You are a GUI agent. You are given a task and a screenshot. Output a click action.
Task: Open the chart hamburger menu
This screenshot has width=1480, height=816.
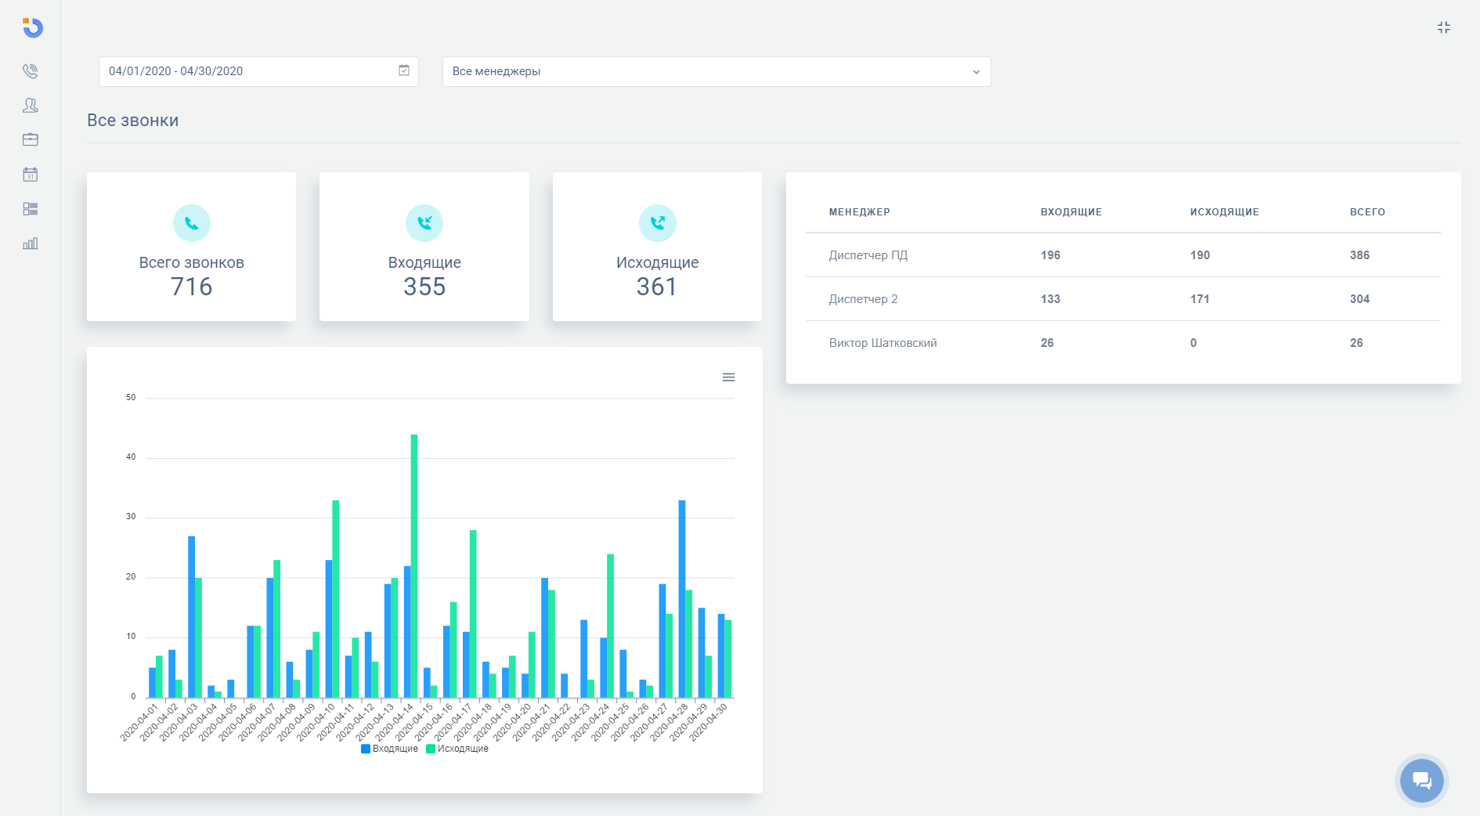pos(728,377)
